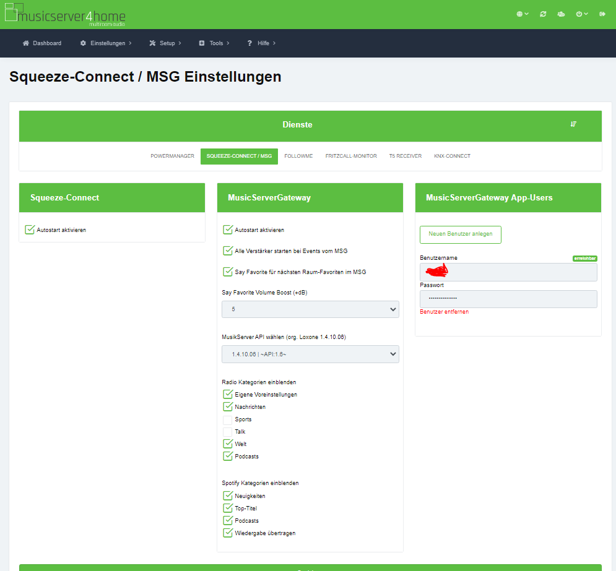
Task: Expand the Einstellungen navigation menu
Action: coord(106,43)
